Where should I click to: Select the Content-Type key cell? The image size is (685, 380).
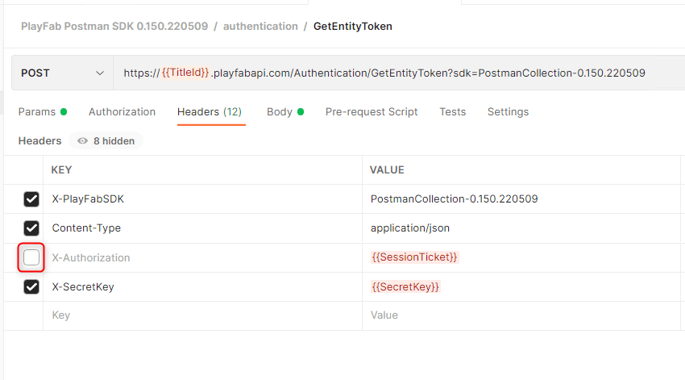click(203, 228)
